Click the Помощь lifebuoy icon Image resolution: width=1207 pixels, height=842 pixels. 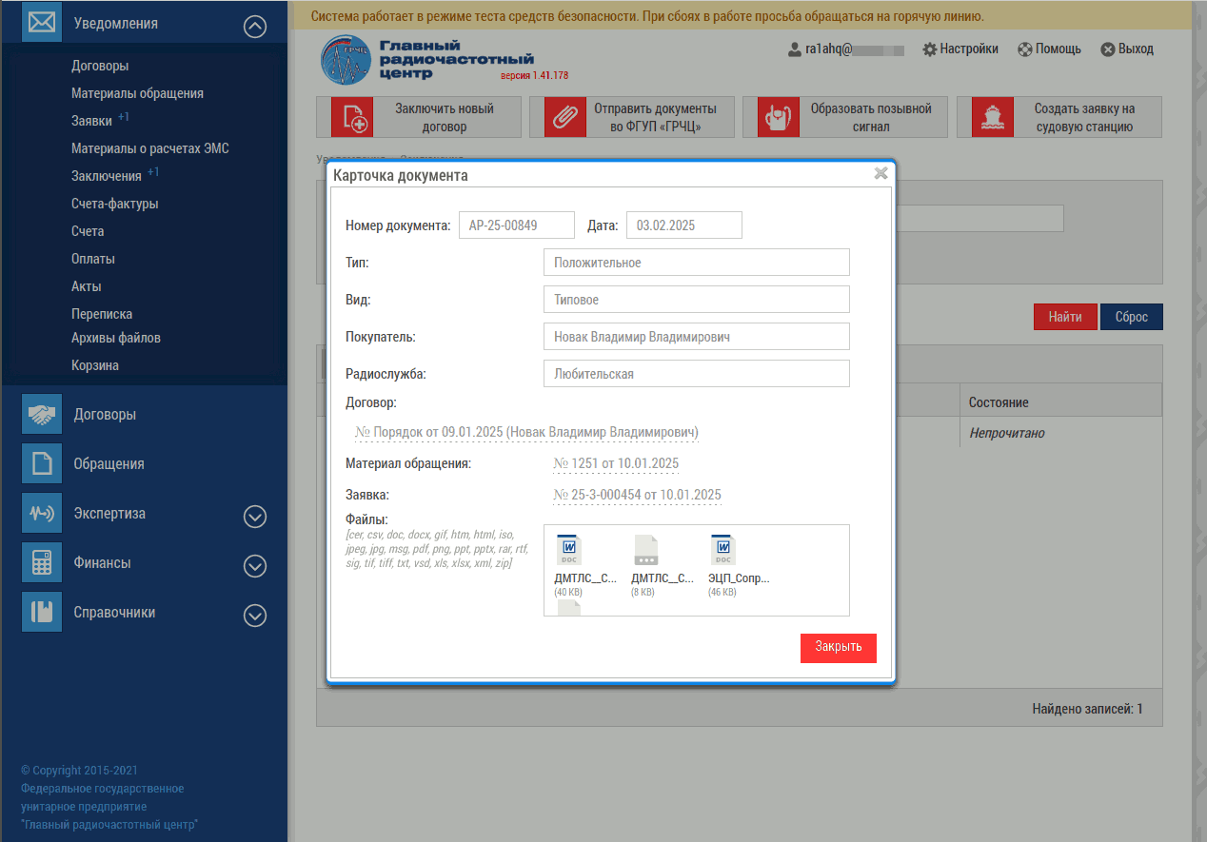click(x=1025, y=49)
